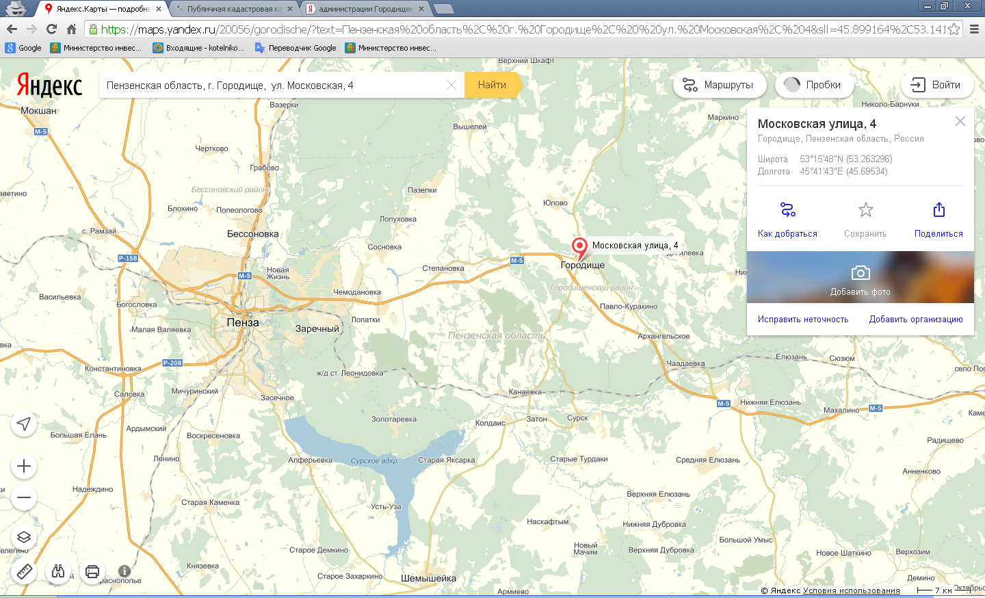Open the Переводчик Google bookmark
This screenshot has width=985, height=598.
(x=295, y=48)
